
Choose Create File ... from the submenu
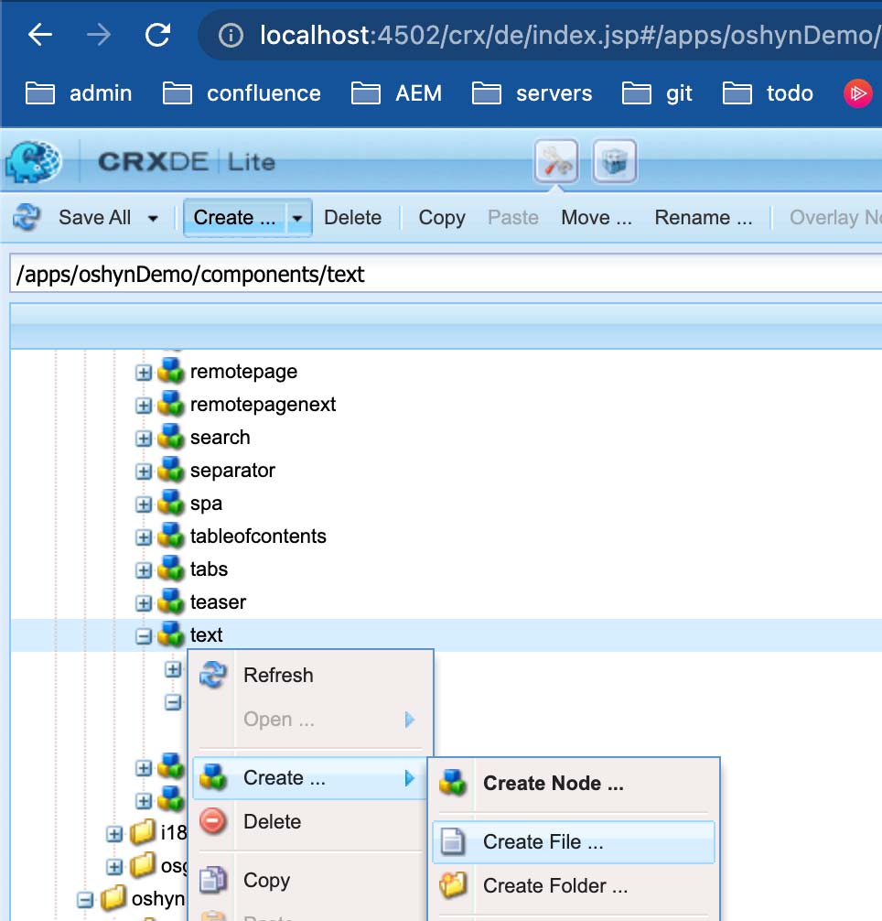(543, 841)
